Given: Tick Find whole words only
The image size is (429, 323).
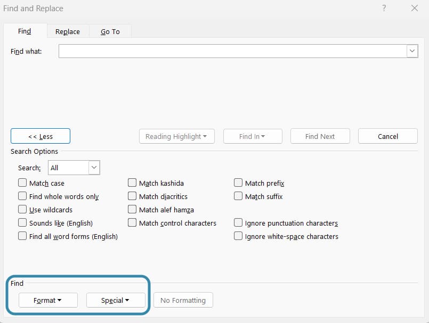Looking at the screenshot, I should point(22,196).
